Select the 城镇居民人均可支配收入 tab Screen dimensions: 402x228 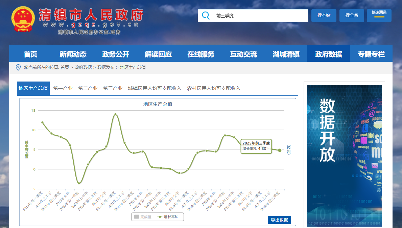tap(155, 89)
